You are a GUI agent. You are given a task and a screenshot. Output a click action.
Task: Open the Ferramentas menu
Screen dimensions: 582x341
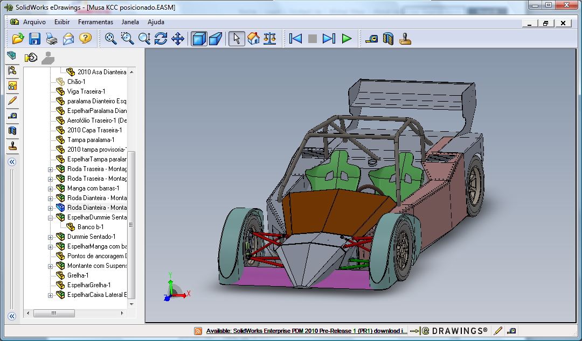(x=95, y=22)
